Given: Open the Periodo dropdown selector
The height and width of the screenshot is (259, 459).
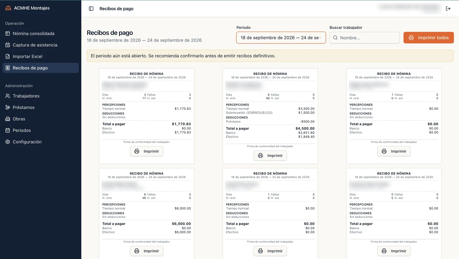Looking at the screenshot, I should [281, 38].
